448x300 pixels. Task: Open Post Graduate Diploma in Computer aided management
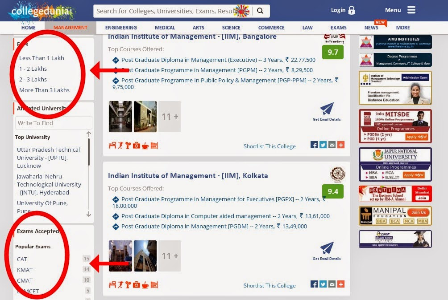pyautogui.click(x=225, y=216)
